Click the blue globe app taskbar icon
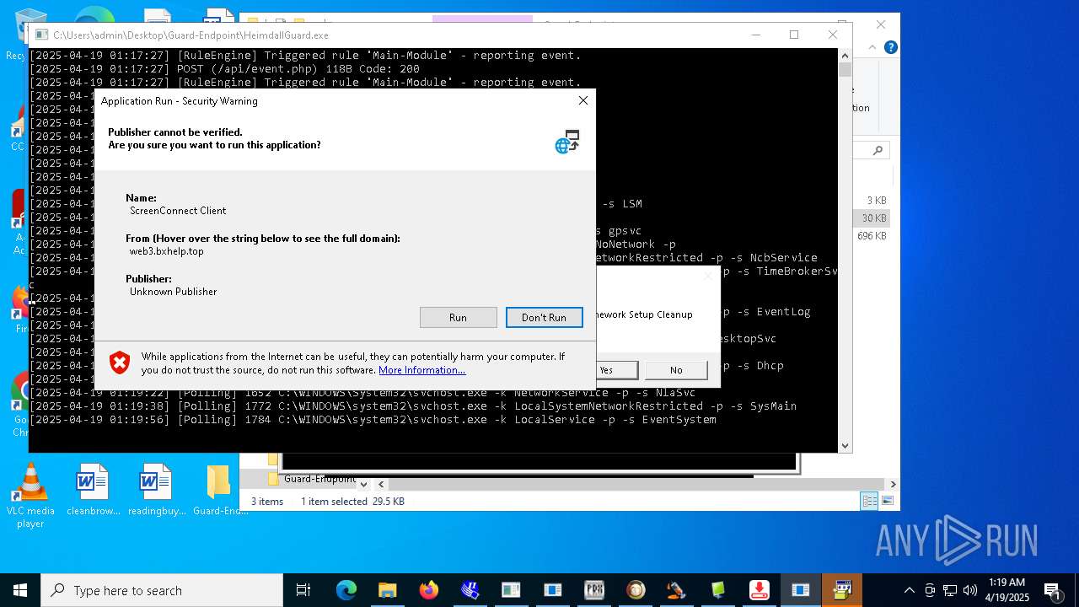The width and height of the screenshot is (1079, 607). point(470,590)
